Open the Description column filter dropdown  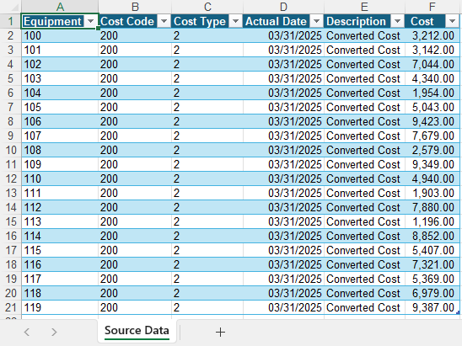[x=397, y=21]
